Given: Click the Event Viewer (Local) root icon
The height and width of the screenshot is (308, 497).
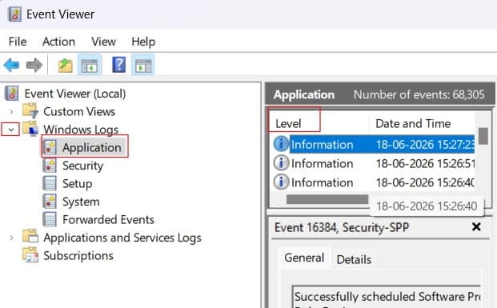Looking at the screenshot, I should click(12, 94).
